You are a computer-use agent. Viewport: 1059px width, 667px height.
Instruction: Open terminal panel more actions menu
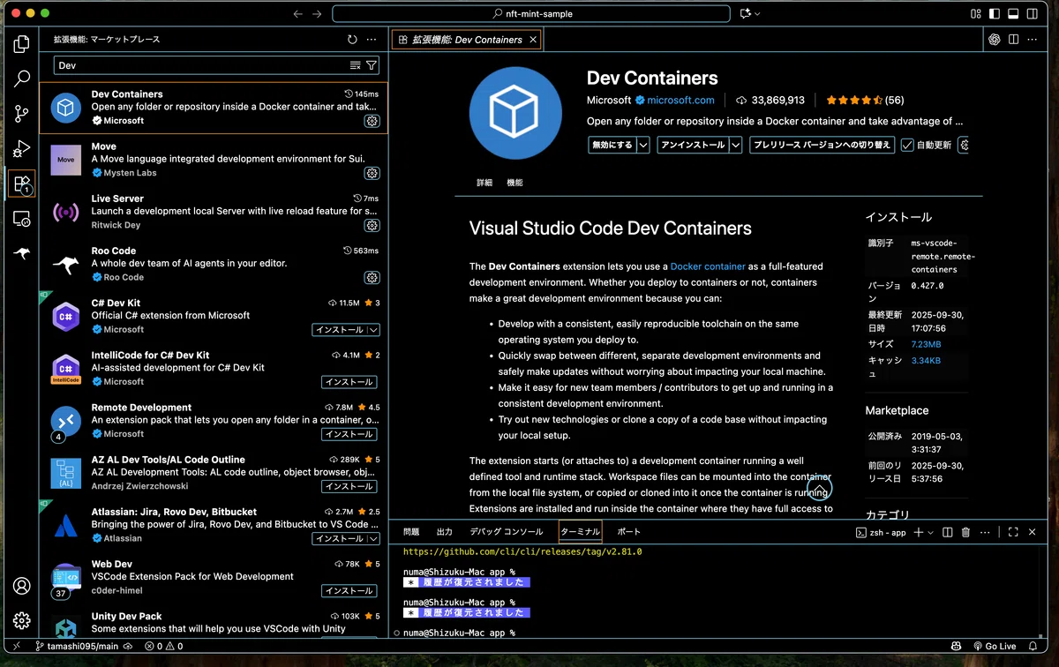coord(985,532)
